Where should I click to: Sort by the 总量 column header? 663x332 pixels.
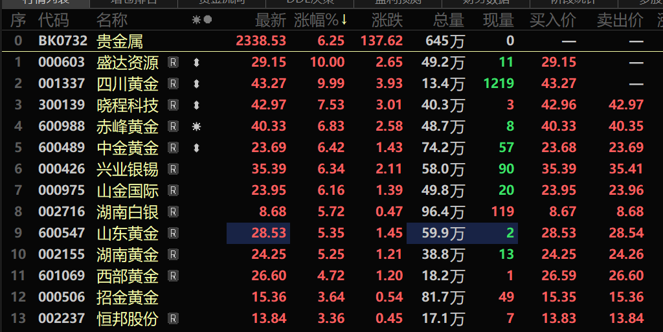(449, 20)
